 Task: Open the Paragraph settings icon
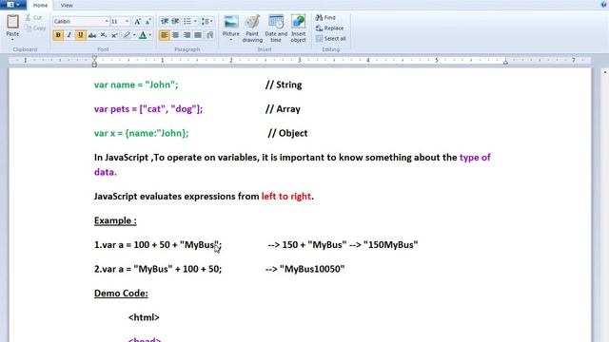[210, 35]
